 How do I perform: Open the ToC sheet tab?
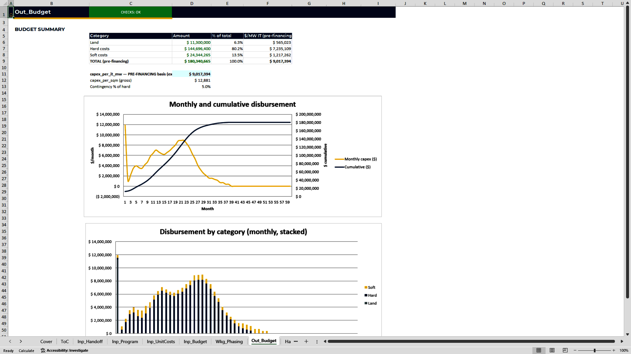pos(65,341)
